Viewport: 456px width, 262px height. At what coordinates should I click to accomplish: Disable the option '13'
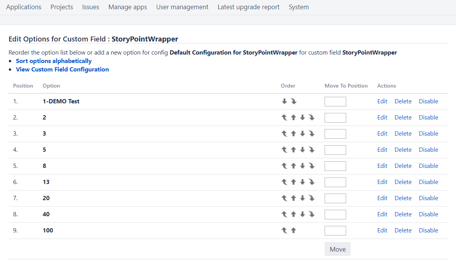tap(428, 182)
